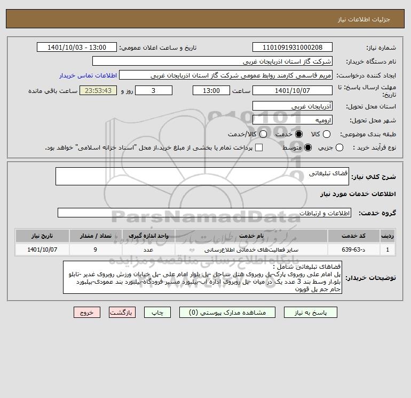411x398 pixels.
Task: Click the تاریخ نیاز column header
Action: [42, 236]
